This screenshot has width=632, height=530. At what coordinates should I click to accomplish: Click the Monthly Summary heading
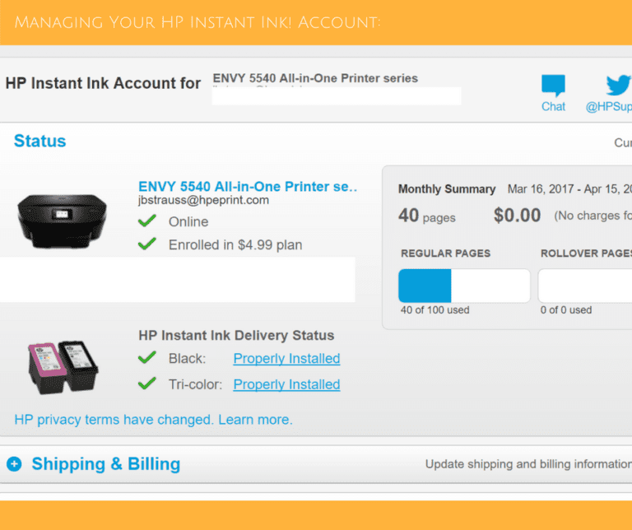point(447,189)
